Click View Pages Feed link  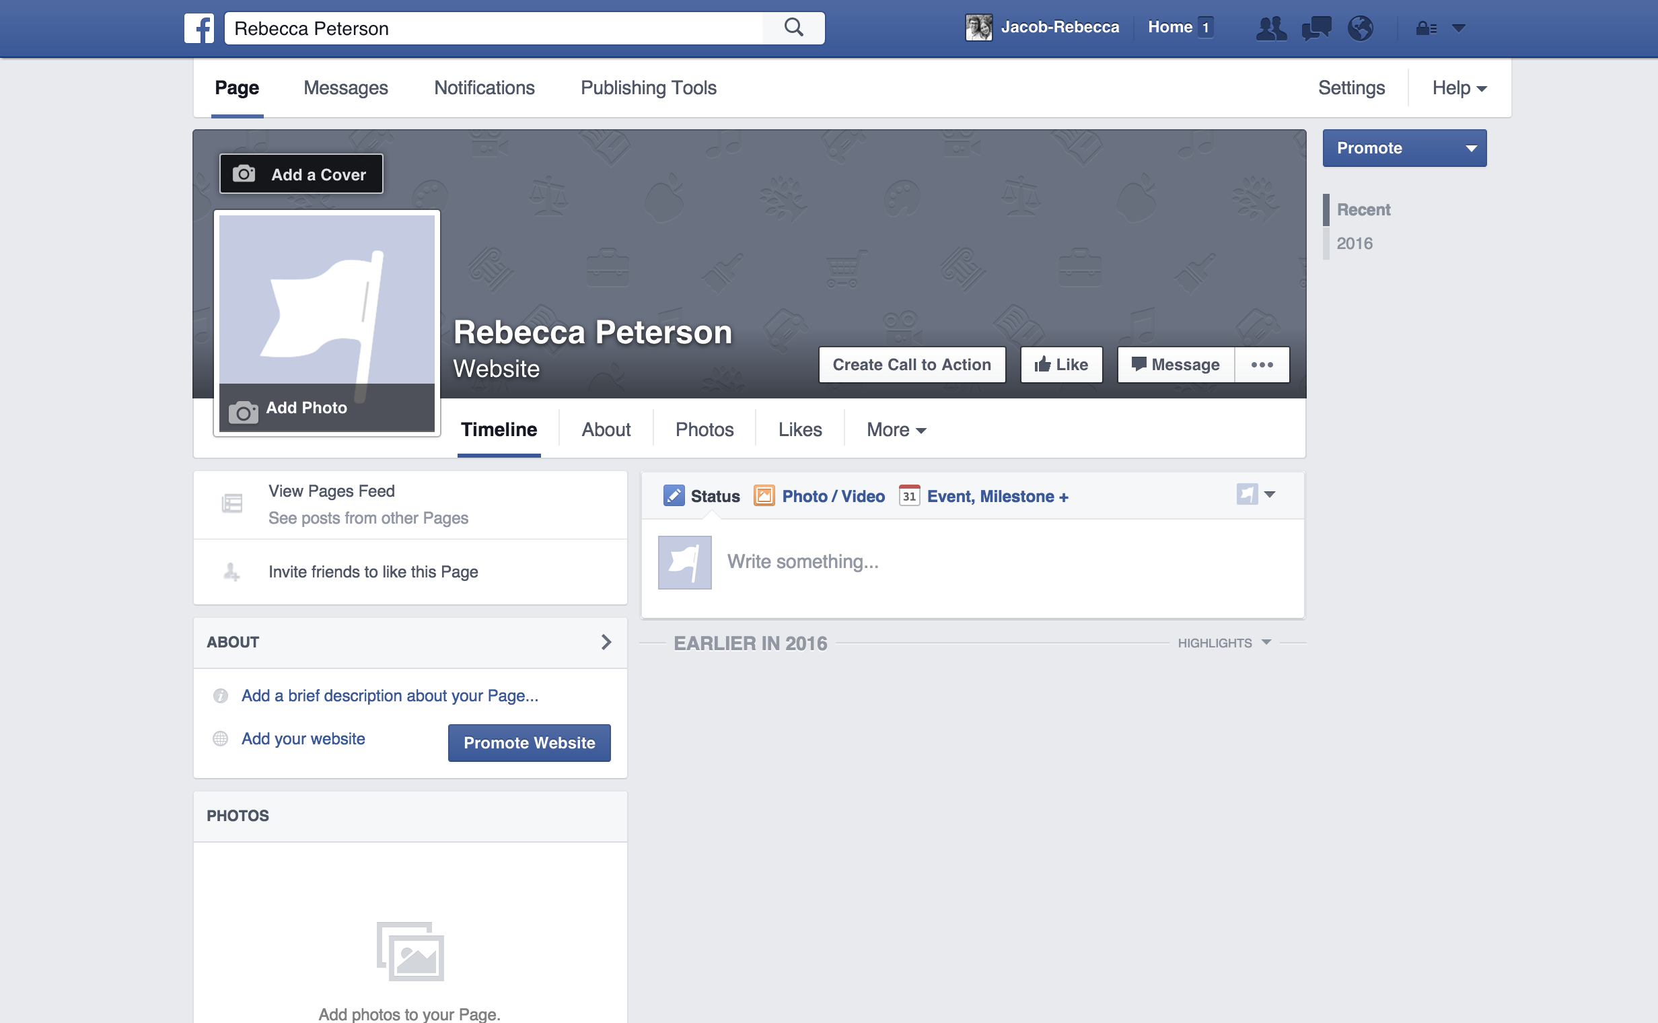point(332,491)
